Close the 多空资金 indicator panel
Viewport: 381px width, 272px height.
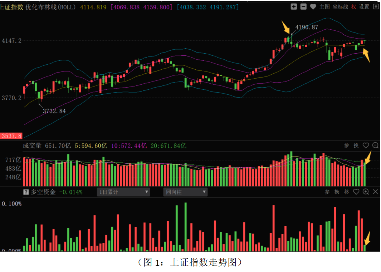pyautogui.click(x=376, y=192)
